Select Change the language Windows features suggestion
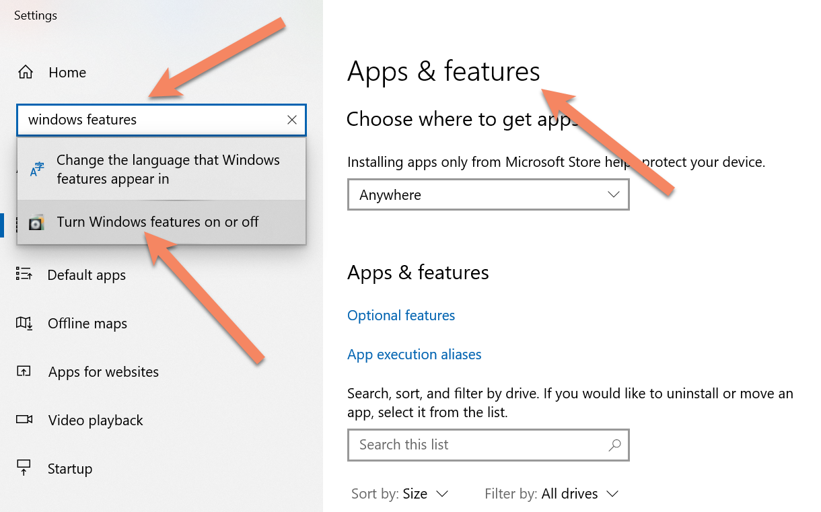The width and height of the screenshot is (821, 512). pos(162,170)
